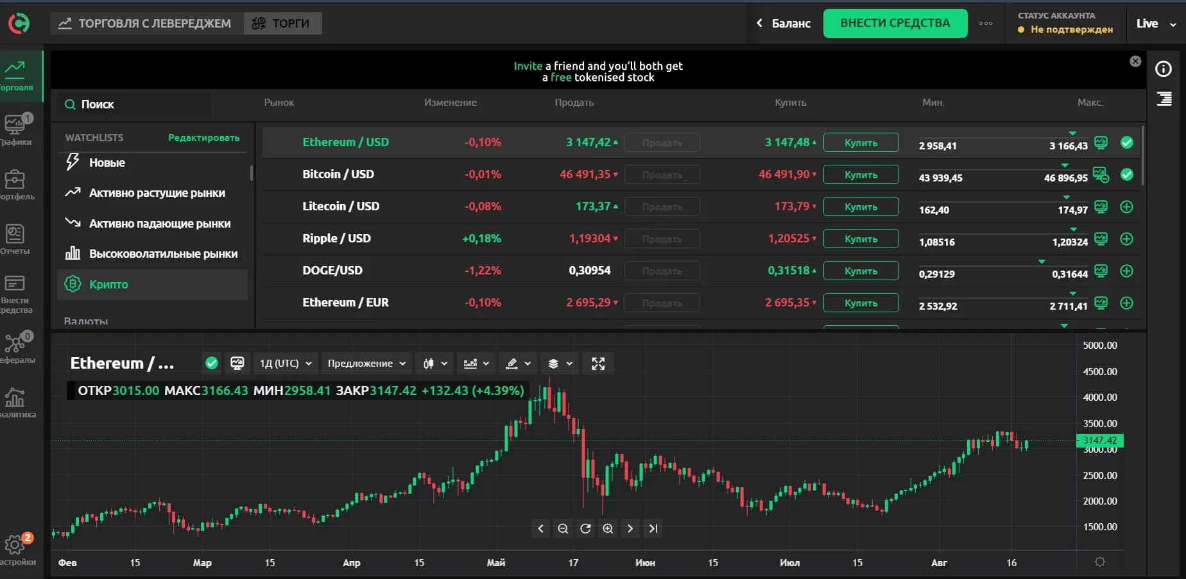Open chart for DOGE/USD row
Viewport: 1186px width, 579px height.
click(x=1101, y=271)
